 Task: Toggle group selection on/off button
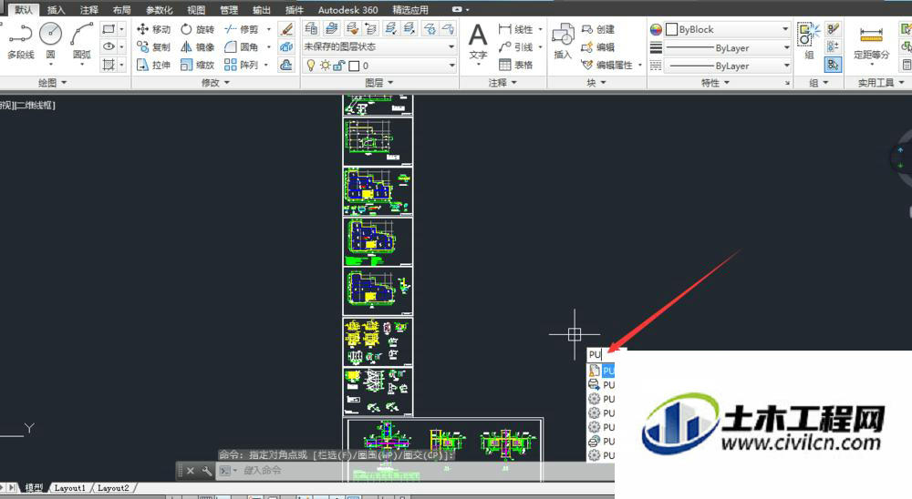coord(833,65)
